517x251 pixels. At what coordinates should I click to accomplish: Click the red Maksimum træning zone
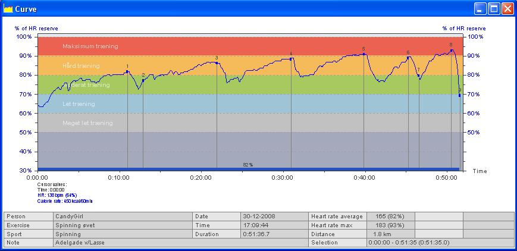(x=250, y=46)
